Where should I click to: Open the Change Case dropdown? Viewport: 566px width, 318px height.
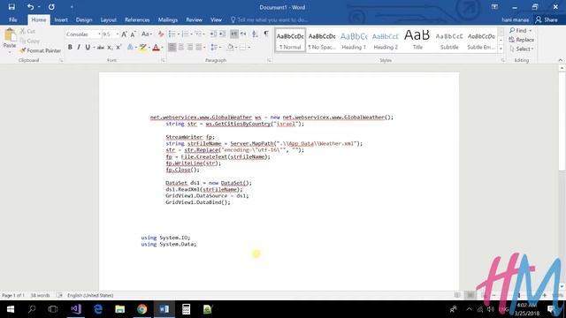pyautogui.click(x=146, y=34)
